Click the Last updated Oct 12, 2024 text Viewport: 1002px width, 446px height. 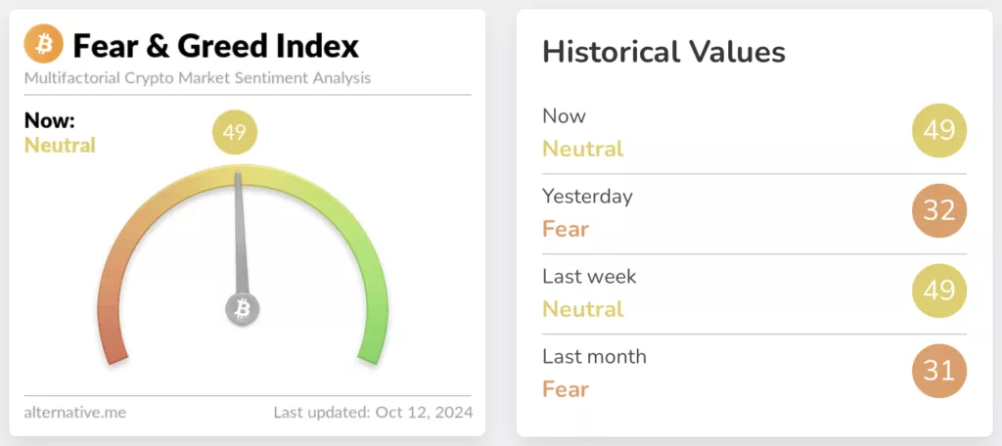373,413
